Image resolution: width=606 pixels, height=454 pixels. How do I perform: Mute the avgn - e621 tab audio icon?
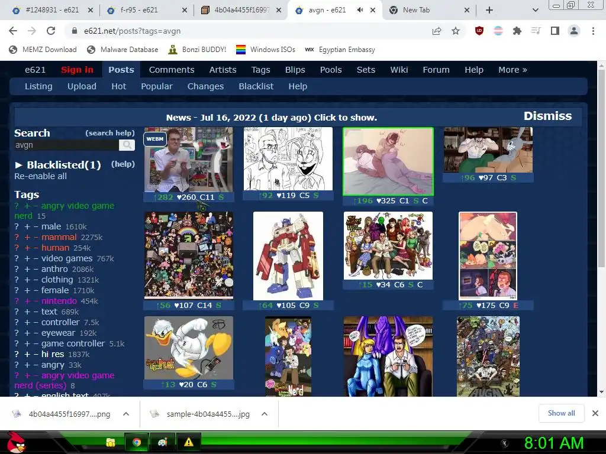360,10
